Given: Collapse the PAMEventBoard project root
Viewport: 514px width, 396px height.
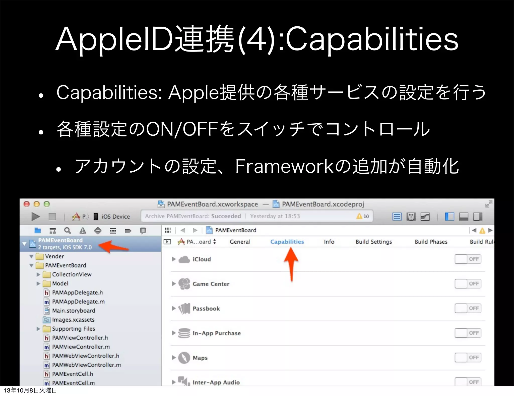Looking at the screenshot, I should [24, 244].
